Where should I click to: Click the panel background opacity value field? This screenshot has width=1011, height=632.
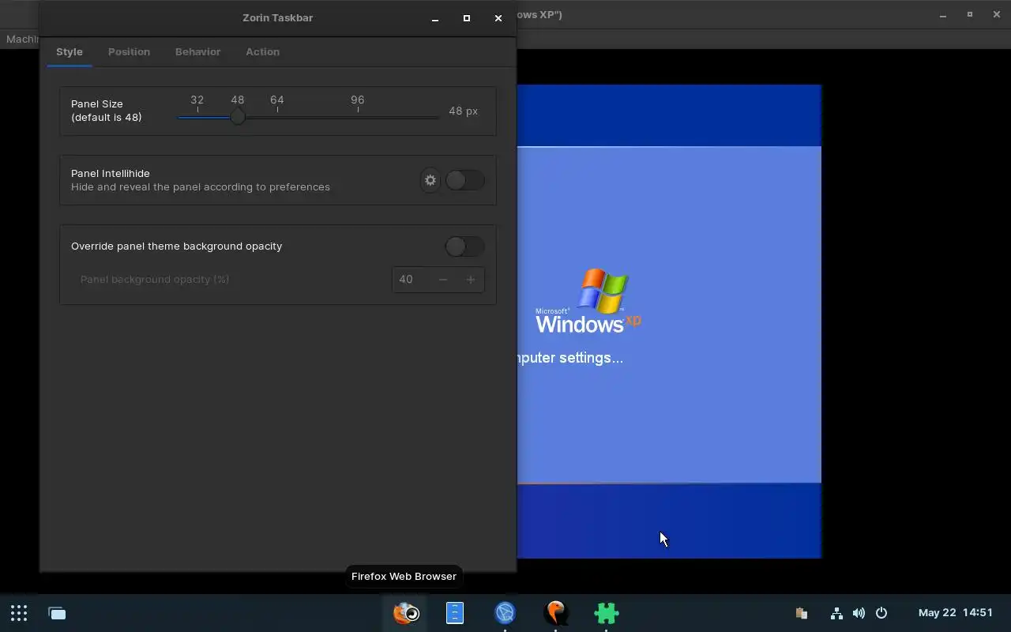click(x=411, y=279)
